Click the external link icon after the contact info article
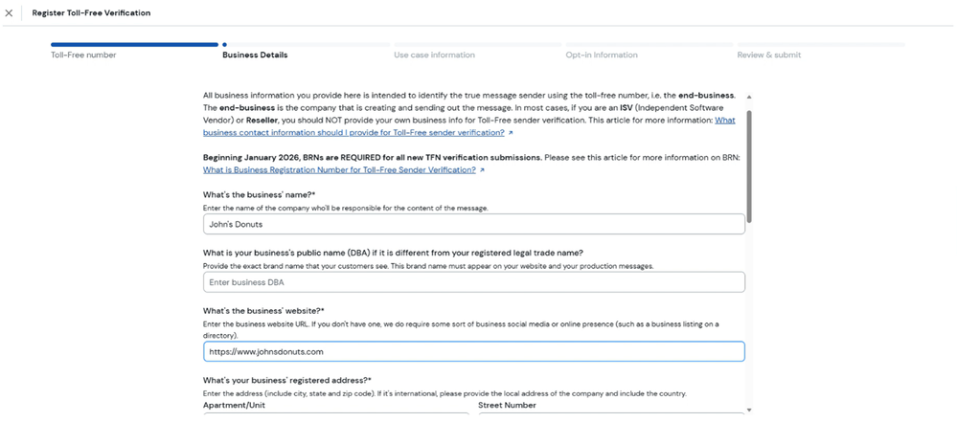Screen dimensions: 957x422 tap(511, 133)
